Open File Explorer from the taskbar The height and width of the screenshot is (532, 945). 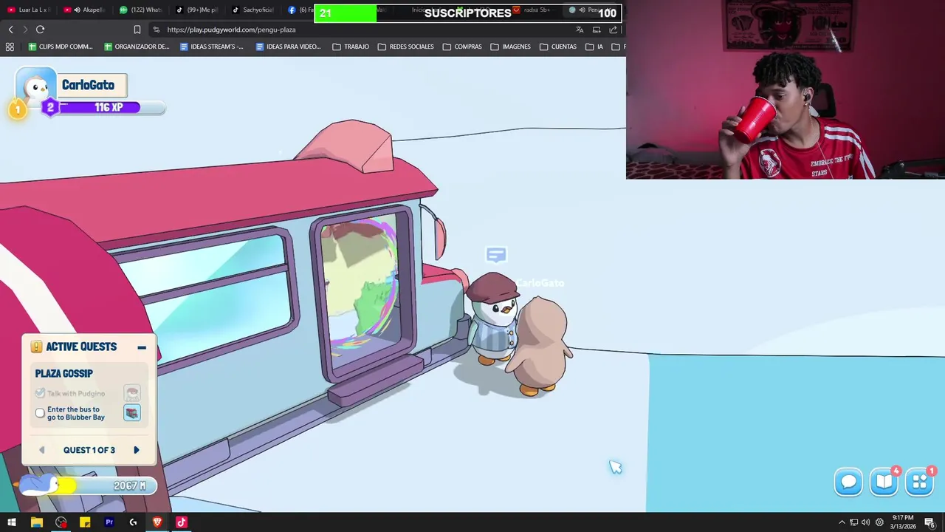coord(36,522)
